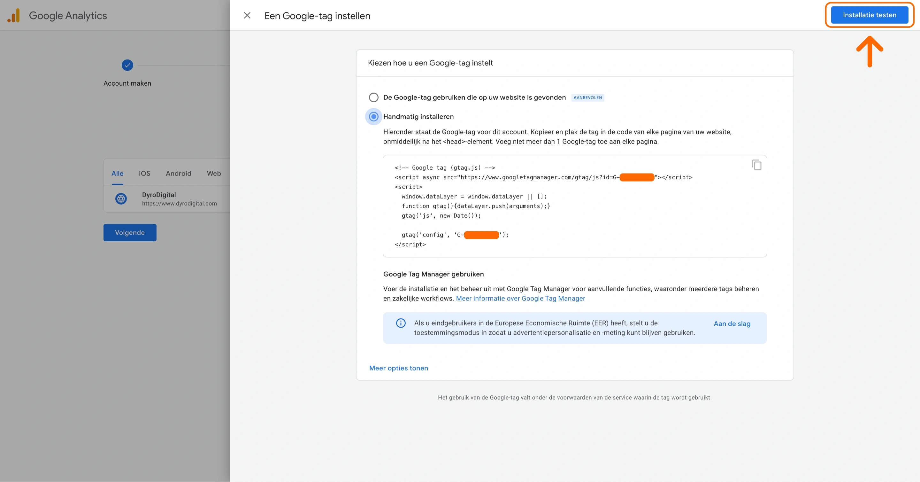Click the 'Kiezen hoe u een Google-tag instelt' heading
This screenshot has width=920, height=482.
(430, 63)
